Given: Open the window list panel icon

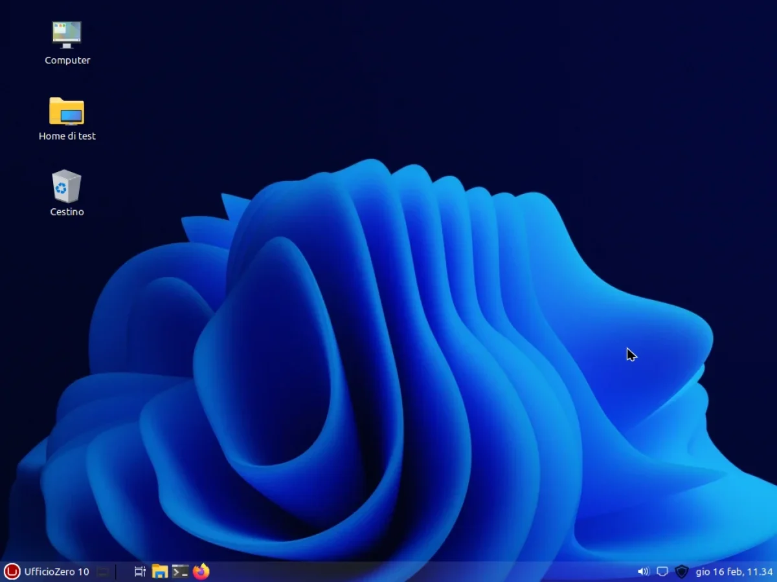Looking at the screenshot, I should click(139, 572).
